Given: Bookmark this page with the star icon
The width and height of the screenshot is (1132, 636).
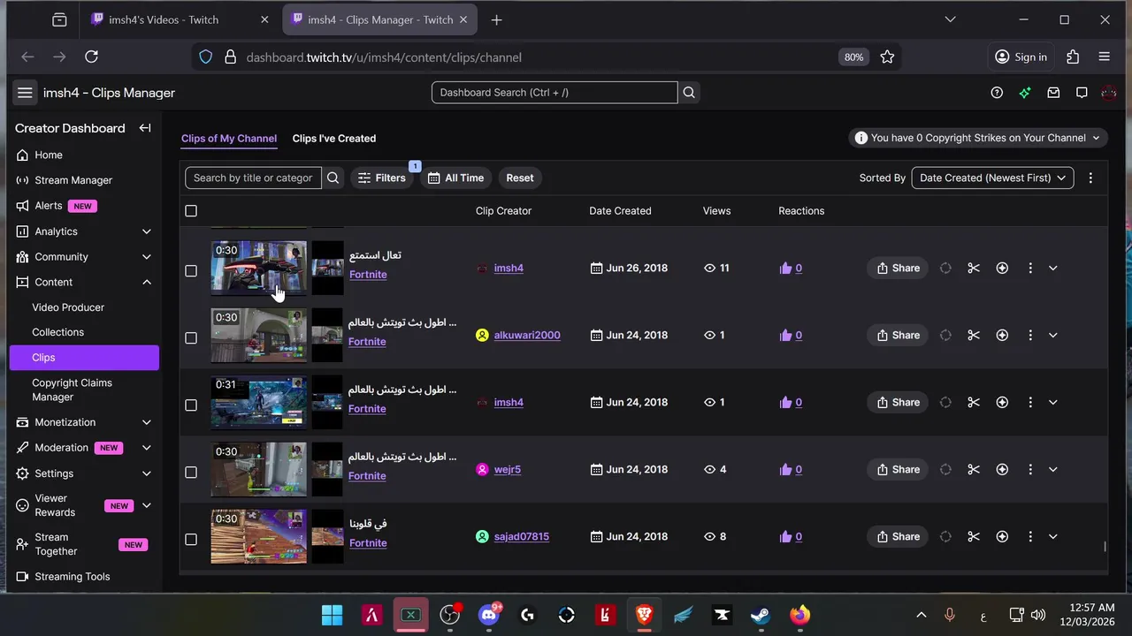Looking at the screenshot, I should tap(887, 57).
